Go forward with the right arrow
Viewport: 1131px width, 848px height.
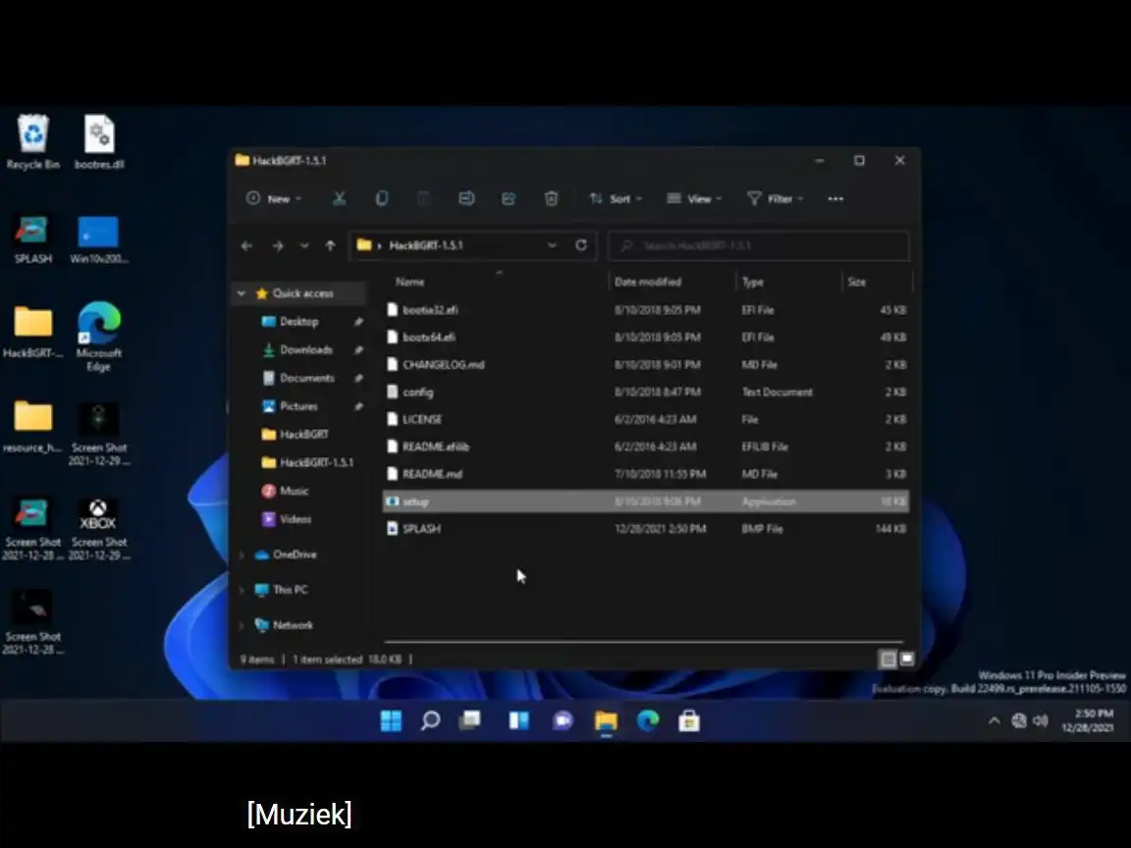(278, 246)
